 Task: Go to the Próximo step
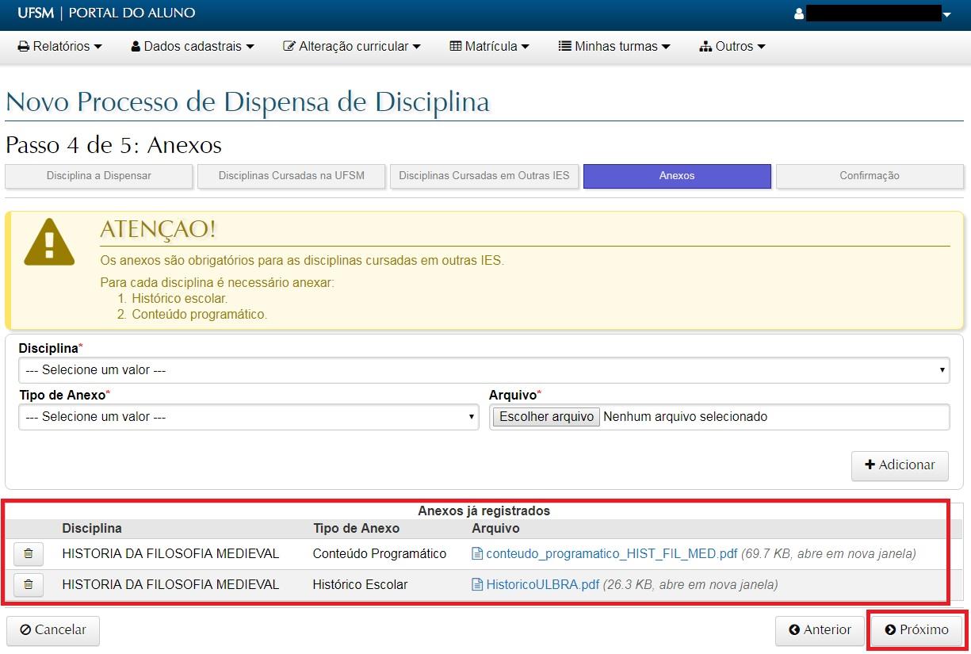pyautogui.click(x=917, y=630)
